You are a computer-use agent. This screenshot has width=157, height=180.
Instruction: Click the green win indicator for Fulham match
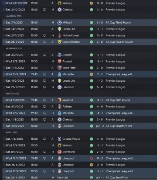point(92,107)
